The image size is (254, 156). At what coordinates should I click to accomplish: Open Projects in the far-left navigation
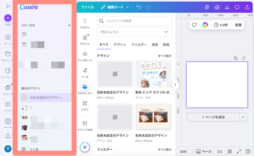click(7, 56)
